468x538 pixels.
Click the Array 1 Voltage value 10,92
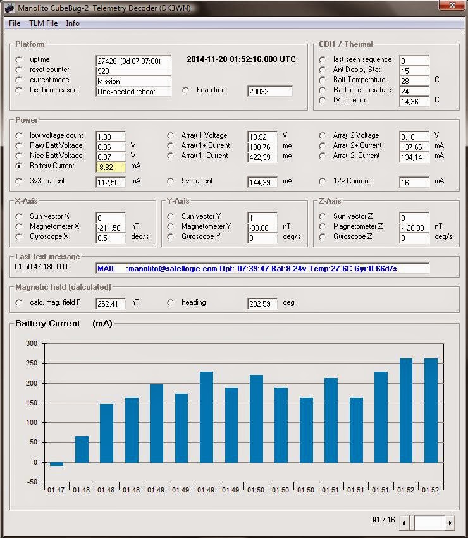click(x=262, y=137)
